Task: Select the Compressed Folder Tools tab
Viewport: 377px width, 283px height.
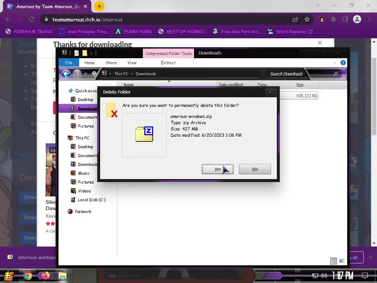Action: (168, 53)
